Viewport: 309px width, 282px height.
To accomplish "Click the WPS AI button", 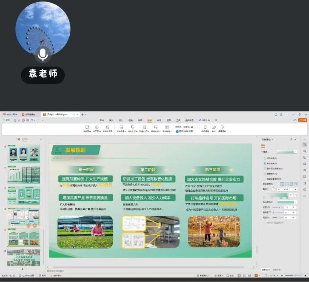I will 204,120.
